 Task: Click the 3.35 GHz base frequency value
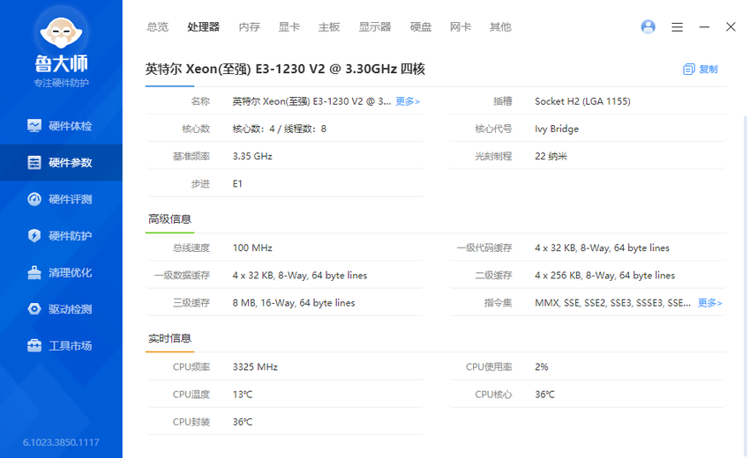click(x=252, y=156)
